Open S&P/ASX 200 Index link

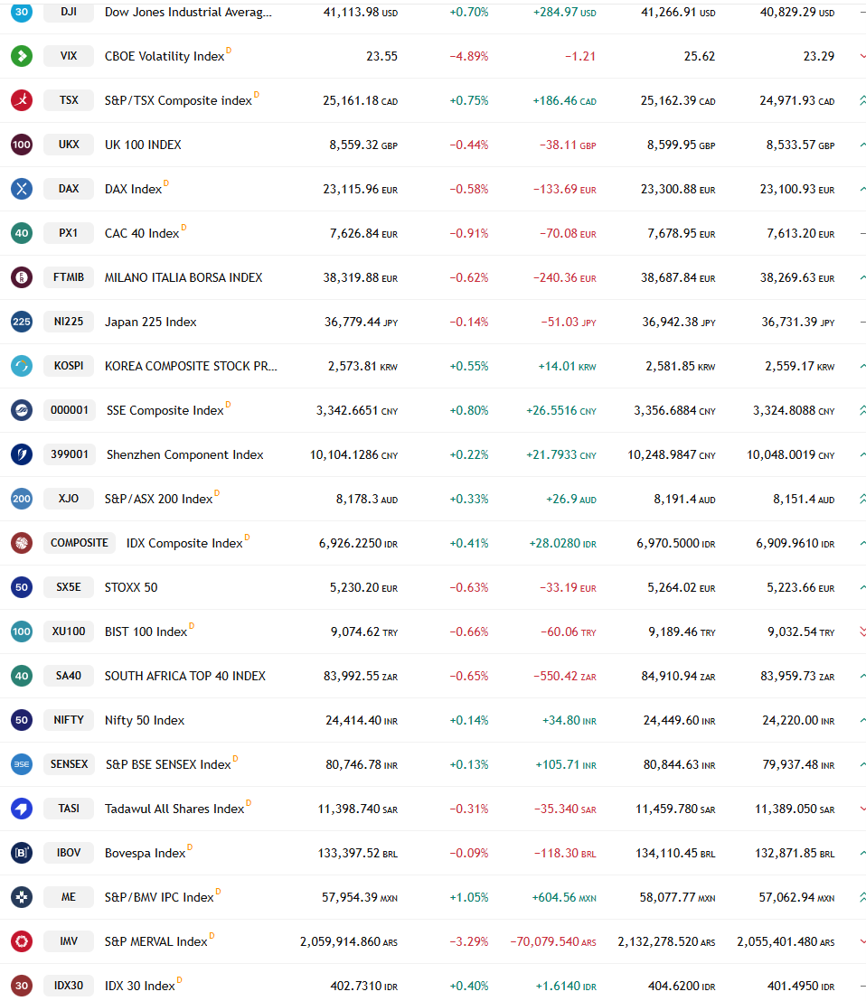[158, 500]
